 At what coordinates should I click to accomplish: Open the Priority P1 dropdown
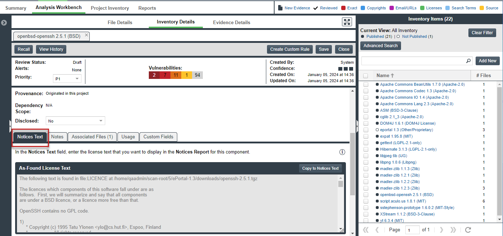pos(67,79)
